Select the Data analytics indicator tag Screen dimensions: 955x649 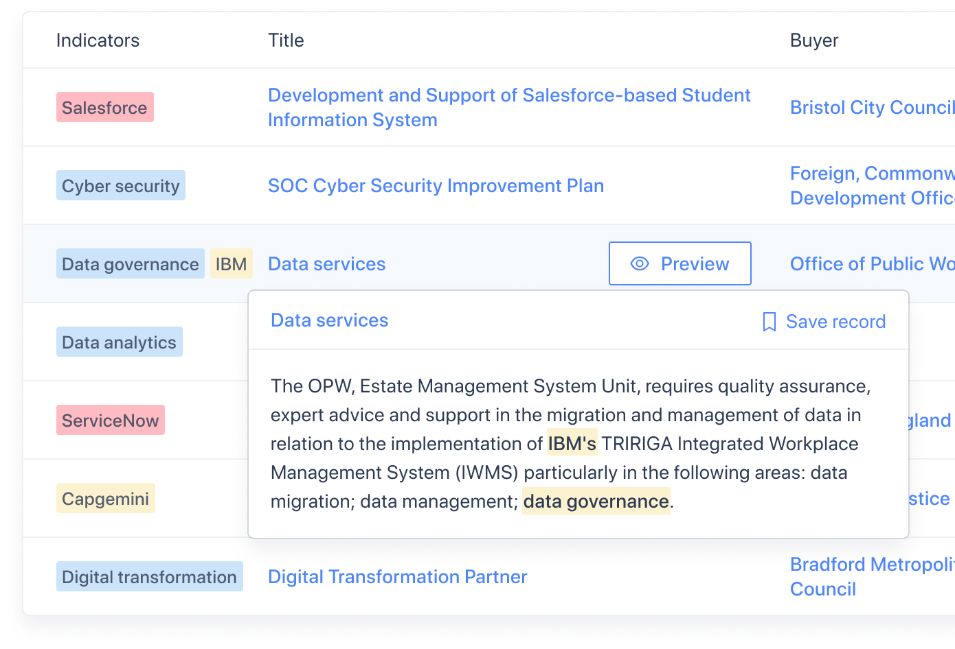119,342
